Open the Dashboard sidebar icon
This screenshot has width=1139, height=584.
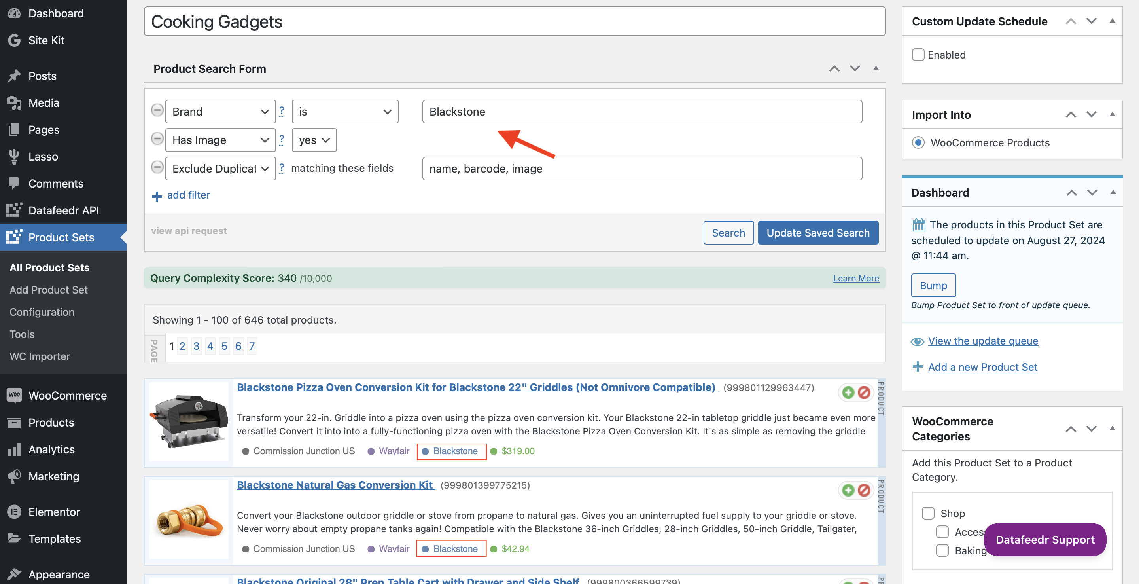click(14, 13)
